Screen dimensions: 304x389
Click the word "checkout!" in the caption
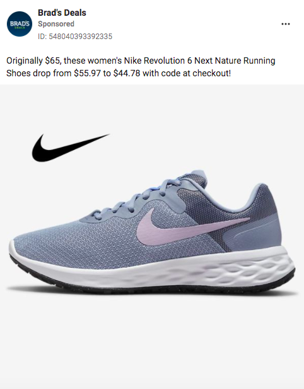(212, 73)
